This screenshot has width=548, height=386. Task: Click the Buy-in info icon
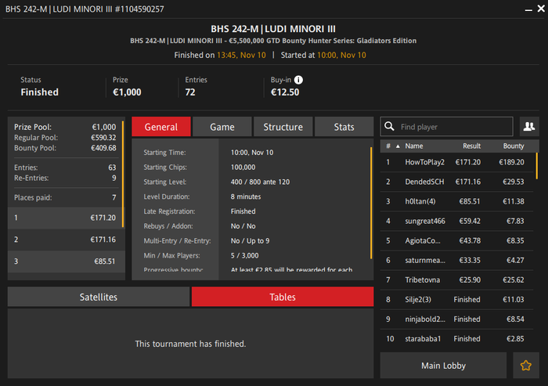pyautogui.click(x=298, y=80)
